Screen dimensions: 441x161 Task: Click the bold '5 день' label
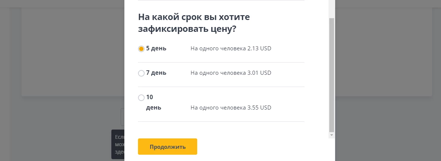[x=156, y=48]
